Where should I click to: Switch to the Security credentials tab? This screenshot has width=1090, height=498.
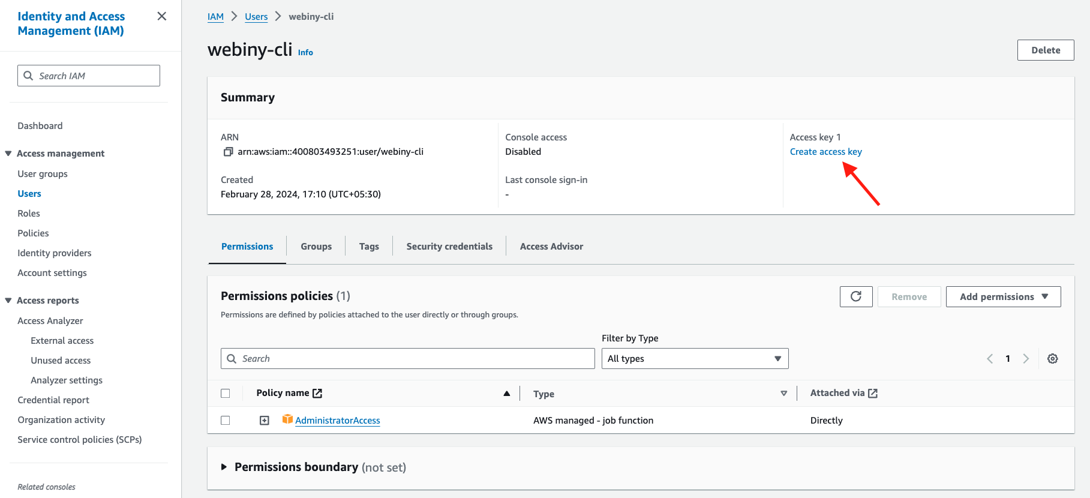(449, 247)
